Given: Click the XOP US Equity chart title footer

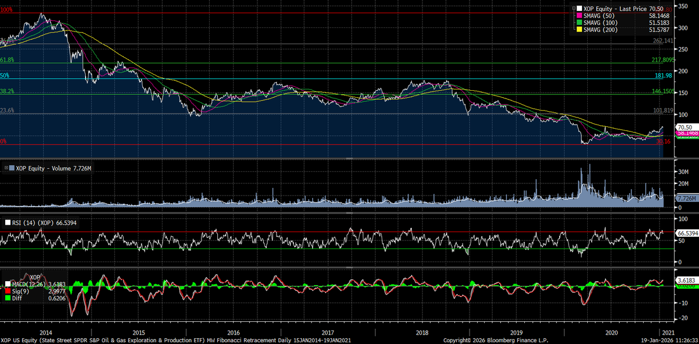Looking at the screenshot, I should click(x=176, y=339).
